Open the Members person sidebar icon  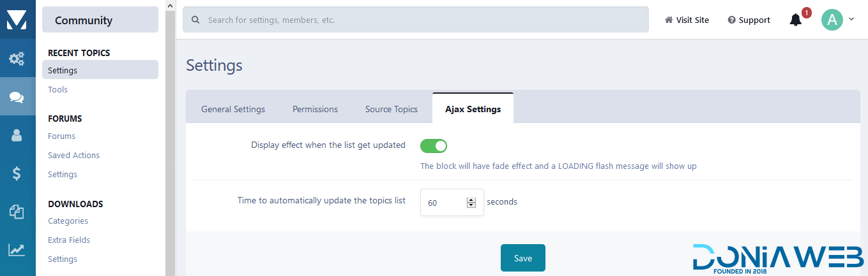click(x=17, y=135)
